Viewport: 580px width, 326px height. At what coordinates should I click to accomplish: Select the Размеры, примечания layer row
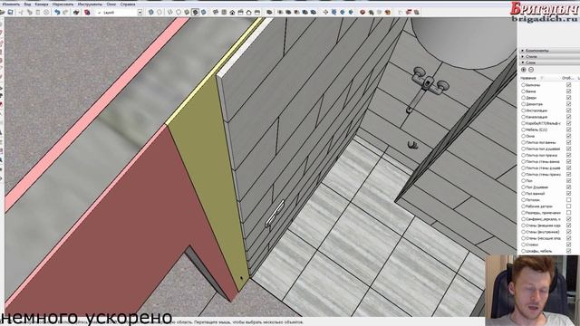click(x=542, y=213)
